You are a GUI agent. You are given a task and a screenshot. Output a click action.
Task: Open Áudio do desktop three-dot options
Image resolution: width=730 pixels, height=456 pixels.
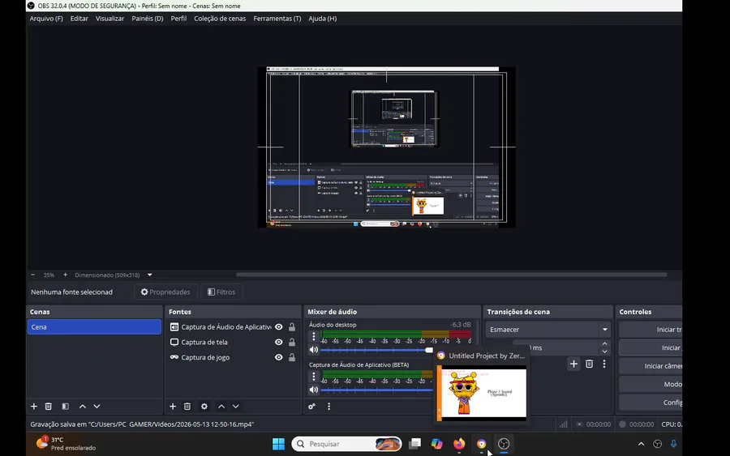click(x=314, y=336)
